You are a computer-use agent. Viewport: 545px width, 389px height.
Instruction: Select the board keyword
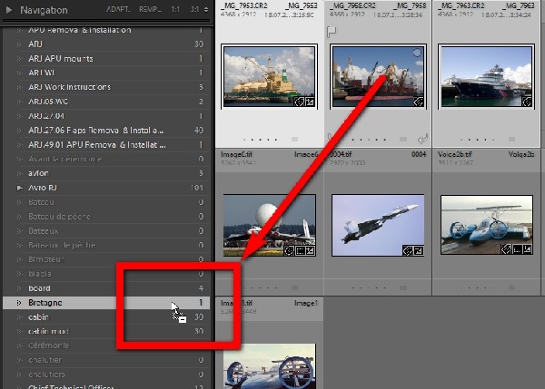click(39, 288)
